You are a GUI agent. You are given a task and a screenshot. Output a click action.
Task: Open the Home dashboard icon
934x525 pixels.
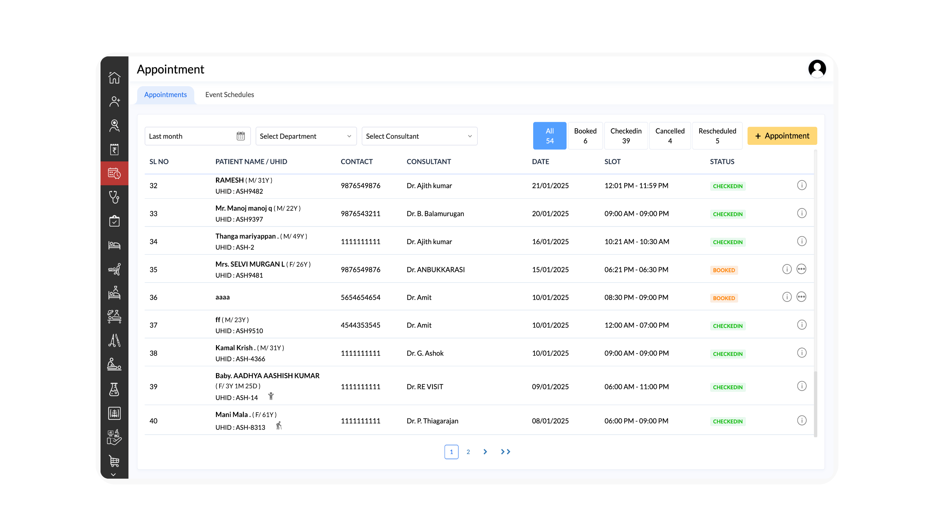[114, 77]
